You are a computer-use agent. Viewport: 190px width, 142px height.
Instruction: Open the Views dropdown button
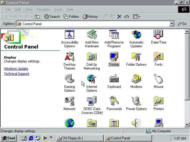click(x=137, y=17)
